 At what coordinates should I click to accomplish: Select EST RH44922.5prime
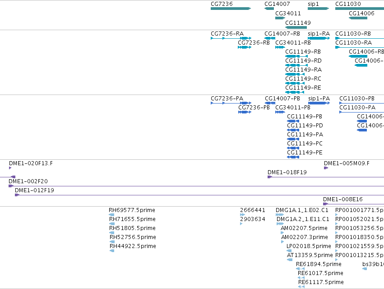112,251
